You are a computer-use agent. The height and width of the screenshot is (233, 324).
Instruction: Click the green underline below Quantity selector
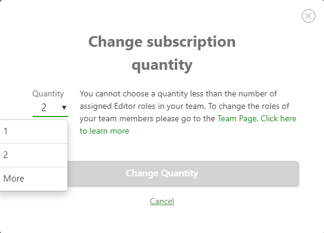coord(50,117)
